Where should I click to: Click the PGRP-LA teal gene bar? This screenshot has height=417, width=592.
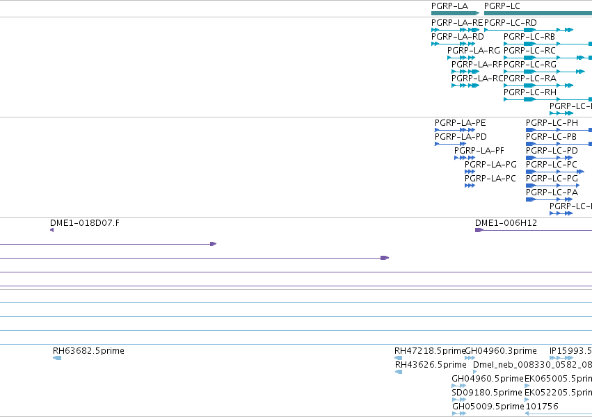[x=455, y=13]
